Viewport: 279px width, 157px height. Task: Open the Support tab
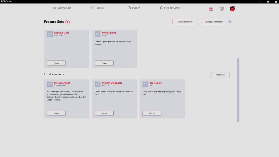134,8
